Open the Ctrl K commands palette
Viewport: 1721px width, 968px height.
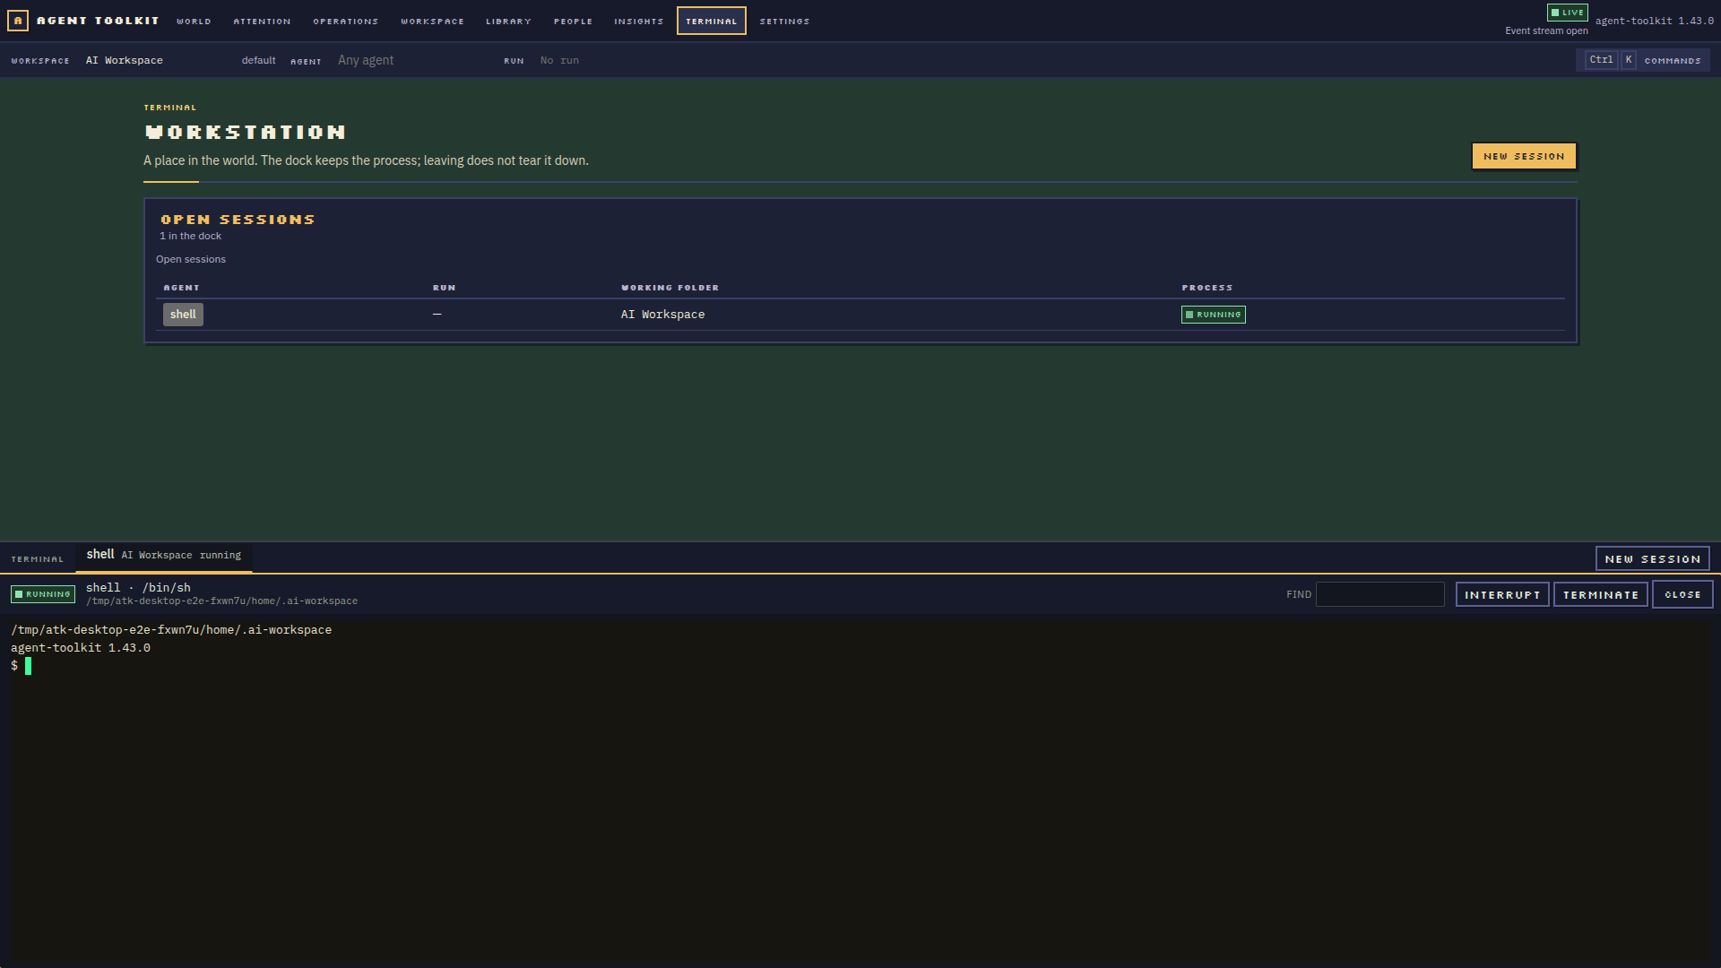coord(1643,60)
